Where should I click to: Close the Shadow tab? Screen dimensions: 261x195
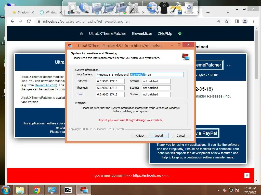click(33, 12)
